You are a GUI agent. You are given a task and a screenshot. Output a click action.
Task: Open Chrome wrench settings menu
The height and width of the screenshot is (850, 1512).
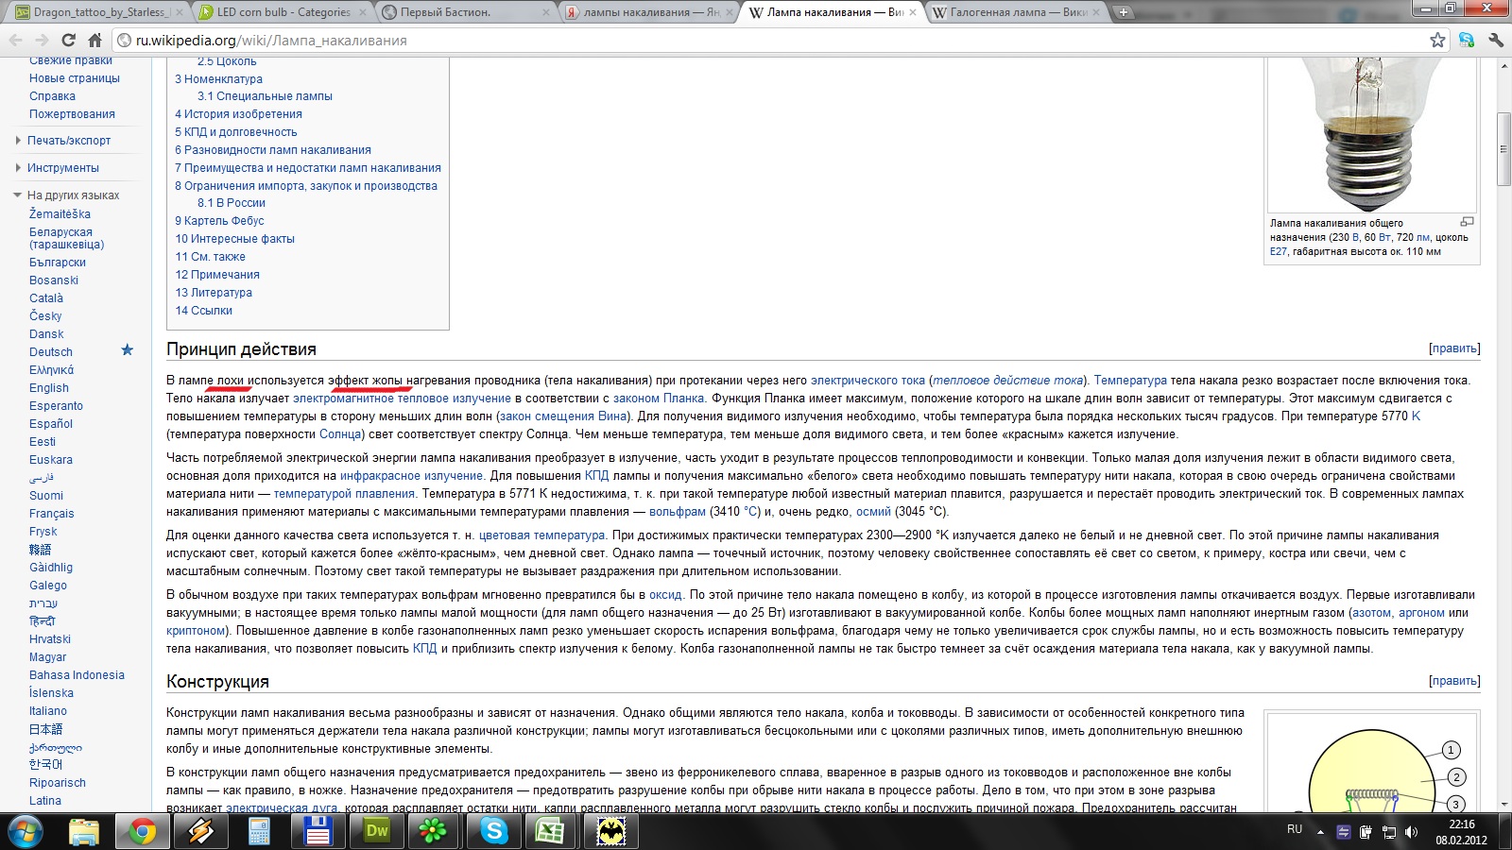tap(1495, 40)
